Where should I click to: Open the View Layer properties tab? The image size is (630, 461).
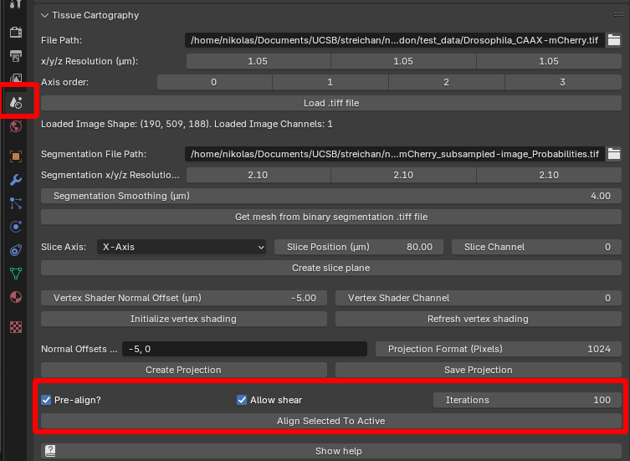[x=16, y=78]
